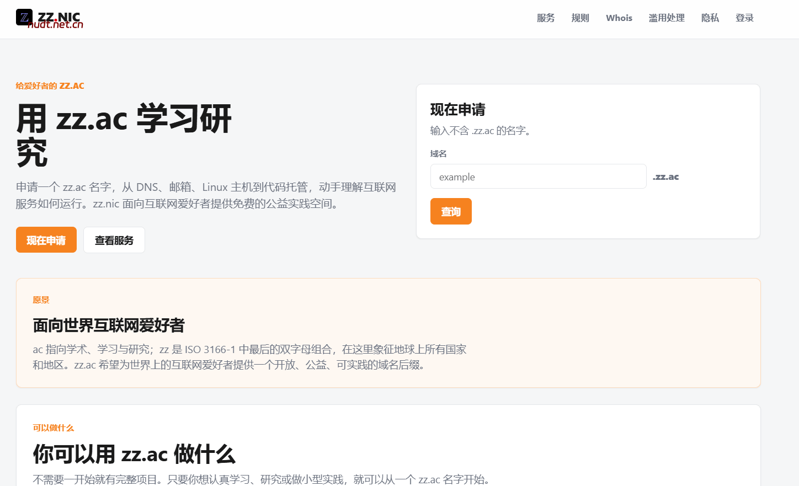799x486 pixels.
Task: Click the 登录 login link
Action: pos(744,18)
